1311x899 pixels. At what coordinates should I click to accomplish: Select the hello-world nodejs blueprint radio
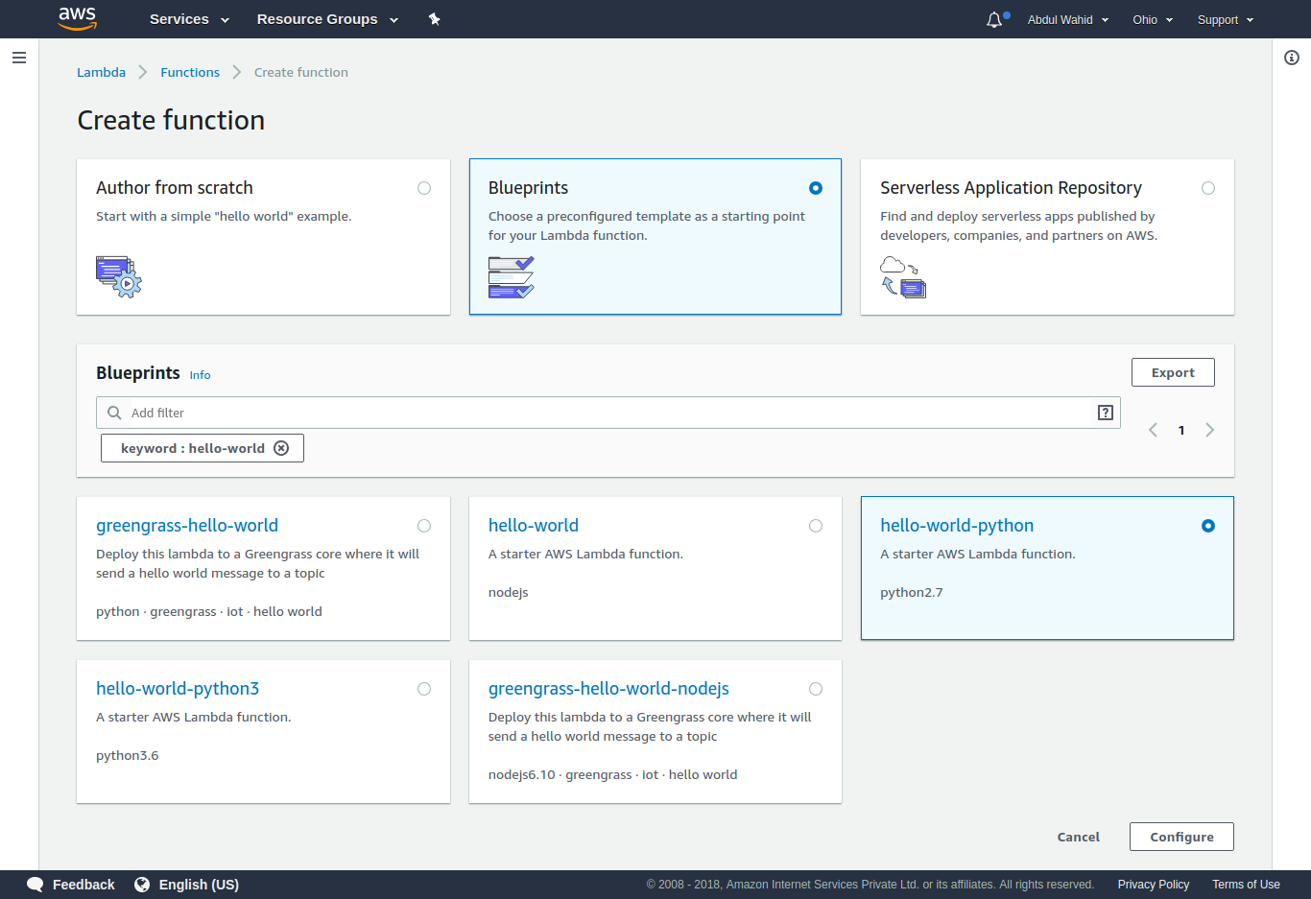tap(816, 526)
